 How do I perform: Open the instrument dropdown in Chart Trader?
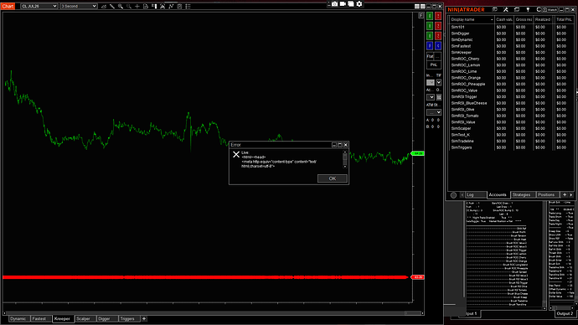pos(431,83)
